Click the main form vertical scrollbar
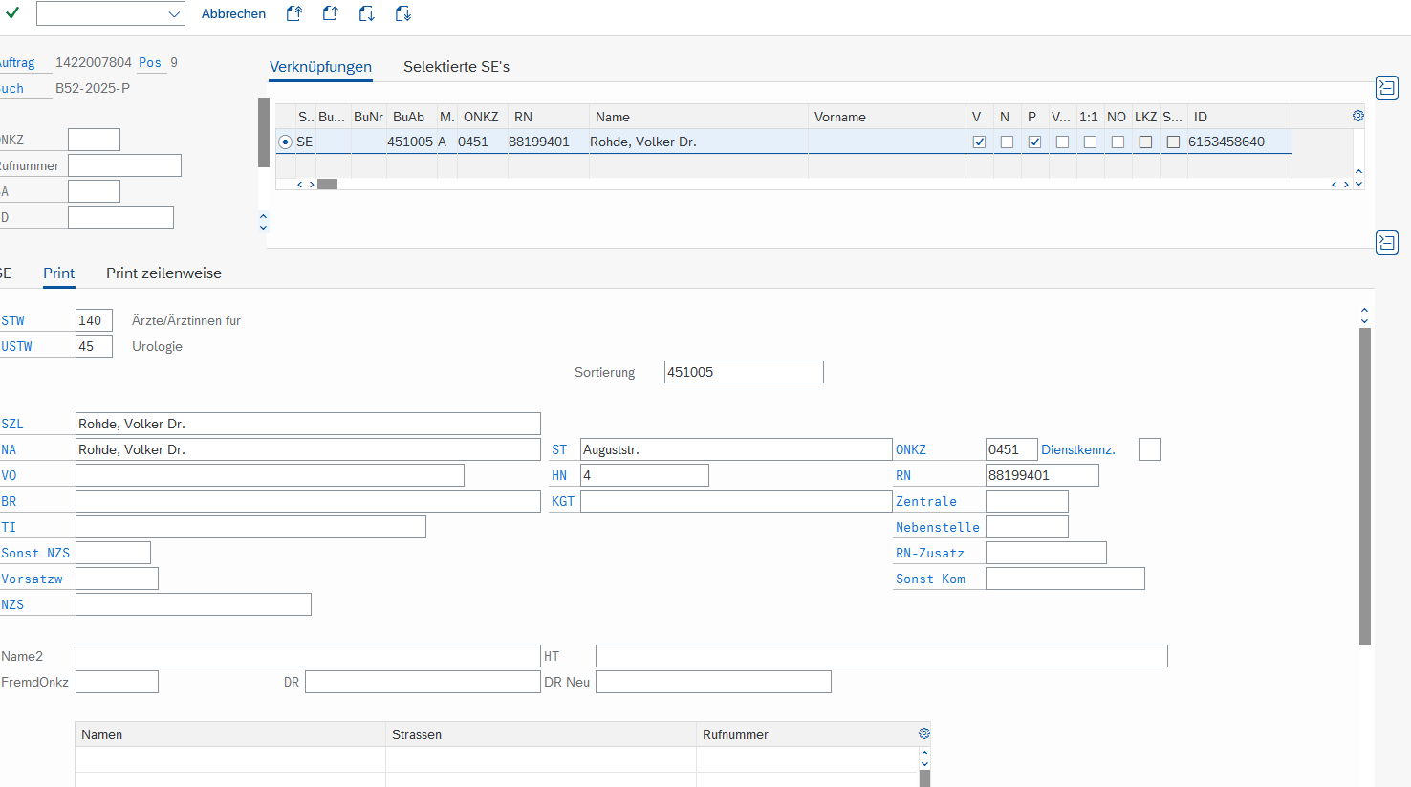The width and height of the screenshot is (1411, 787). (x=1365, y=486)
